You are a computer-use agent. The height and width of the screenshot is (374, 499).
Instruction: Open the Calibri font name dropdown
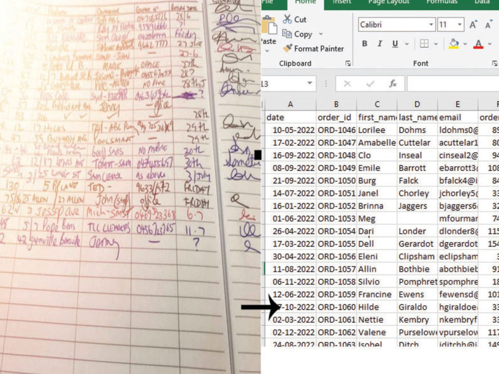[x=431, y=24]
